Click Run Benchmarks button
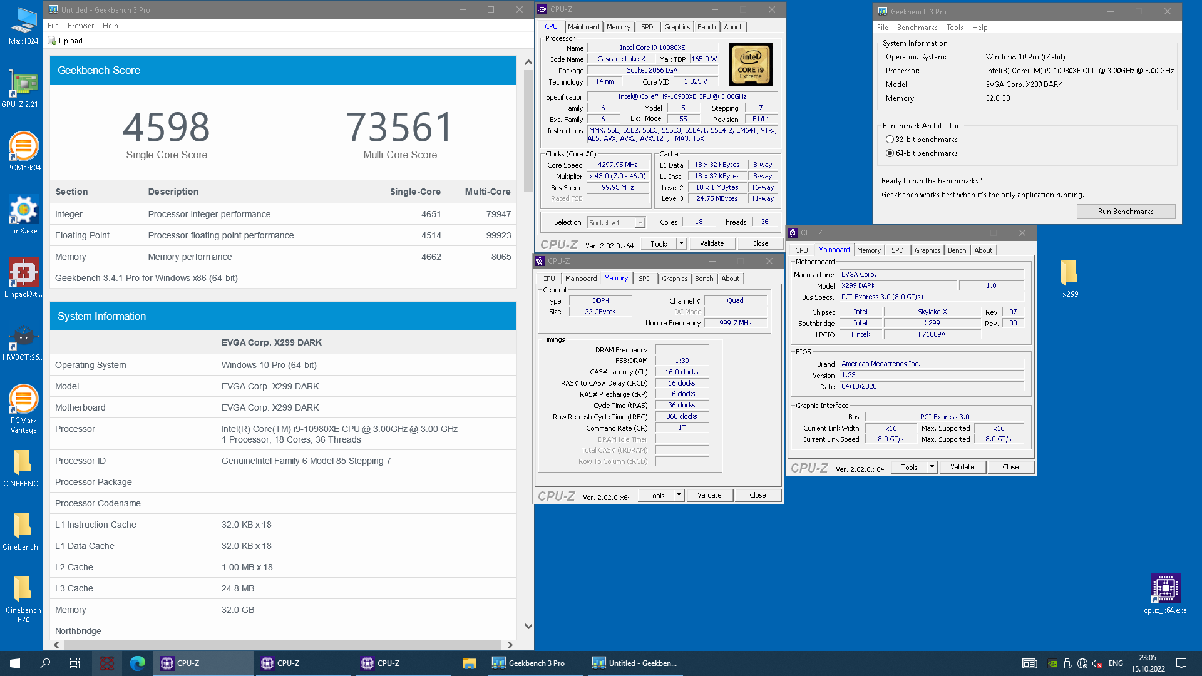The width and height of the screenshot is (1202, 676). pos(1126,212)
